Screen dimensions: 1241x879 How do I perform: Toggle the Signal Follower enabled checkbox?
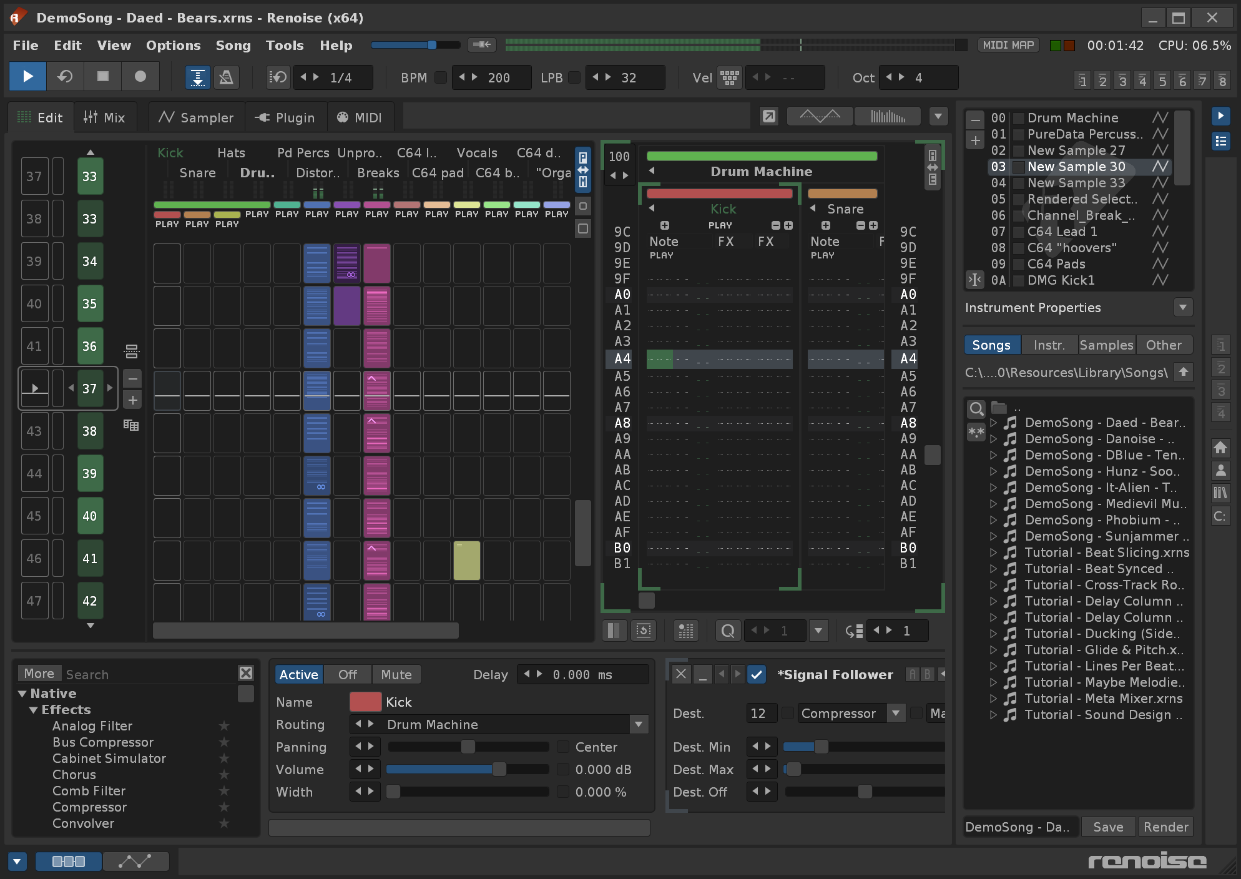point(757,674)
